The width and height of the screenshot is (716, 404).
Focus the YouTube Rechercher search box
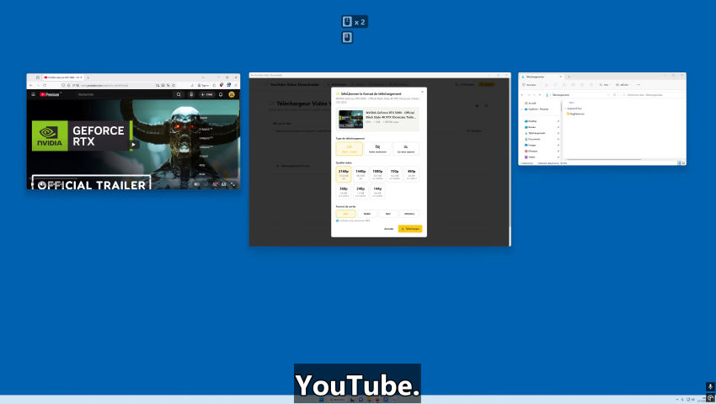[x=123, y=94]
